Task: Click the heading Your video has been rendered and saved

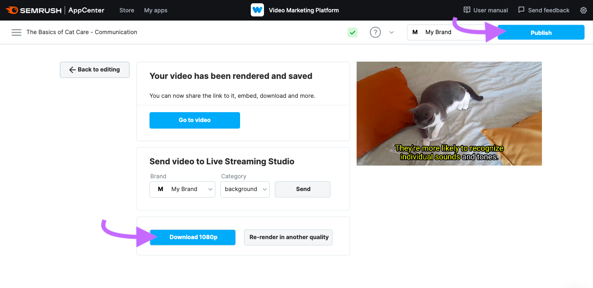Action: point(231,76)
